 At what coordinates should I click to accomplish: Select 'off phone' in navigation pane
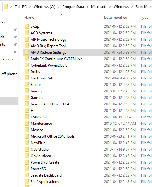pos(9,74)
